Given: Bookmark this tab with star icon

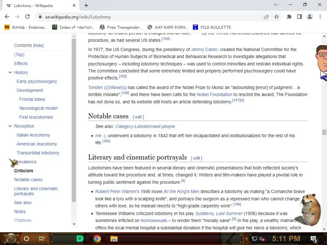Looking at the screenshot, I should (277, 17).
